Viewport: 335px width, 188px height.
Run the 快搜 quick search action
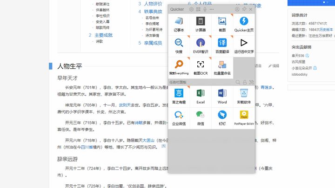coord(179,46)
